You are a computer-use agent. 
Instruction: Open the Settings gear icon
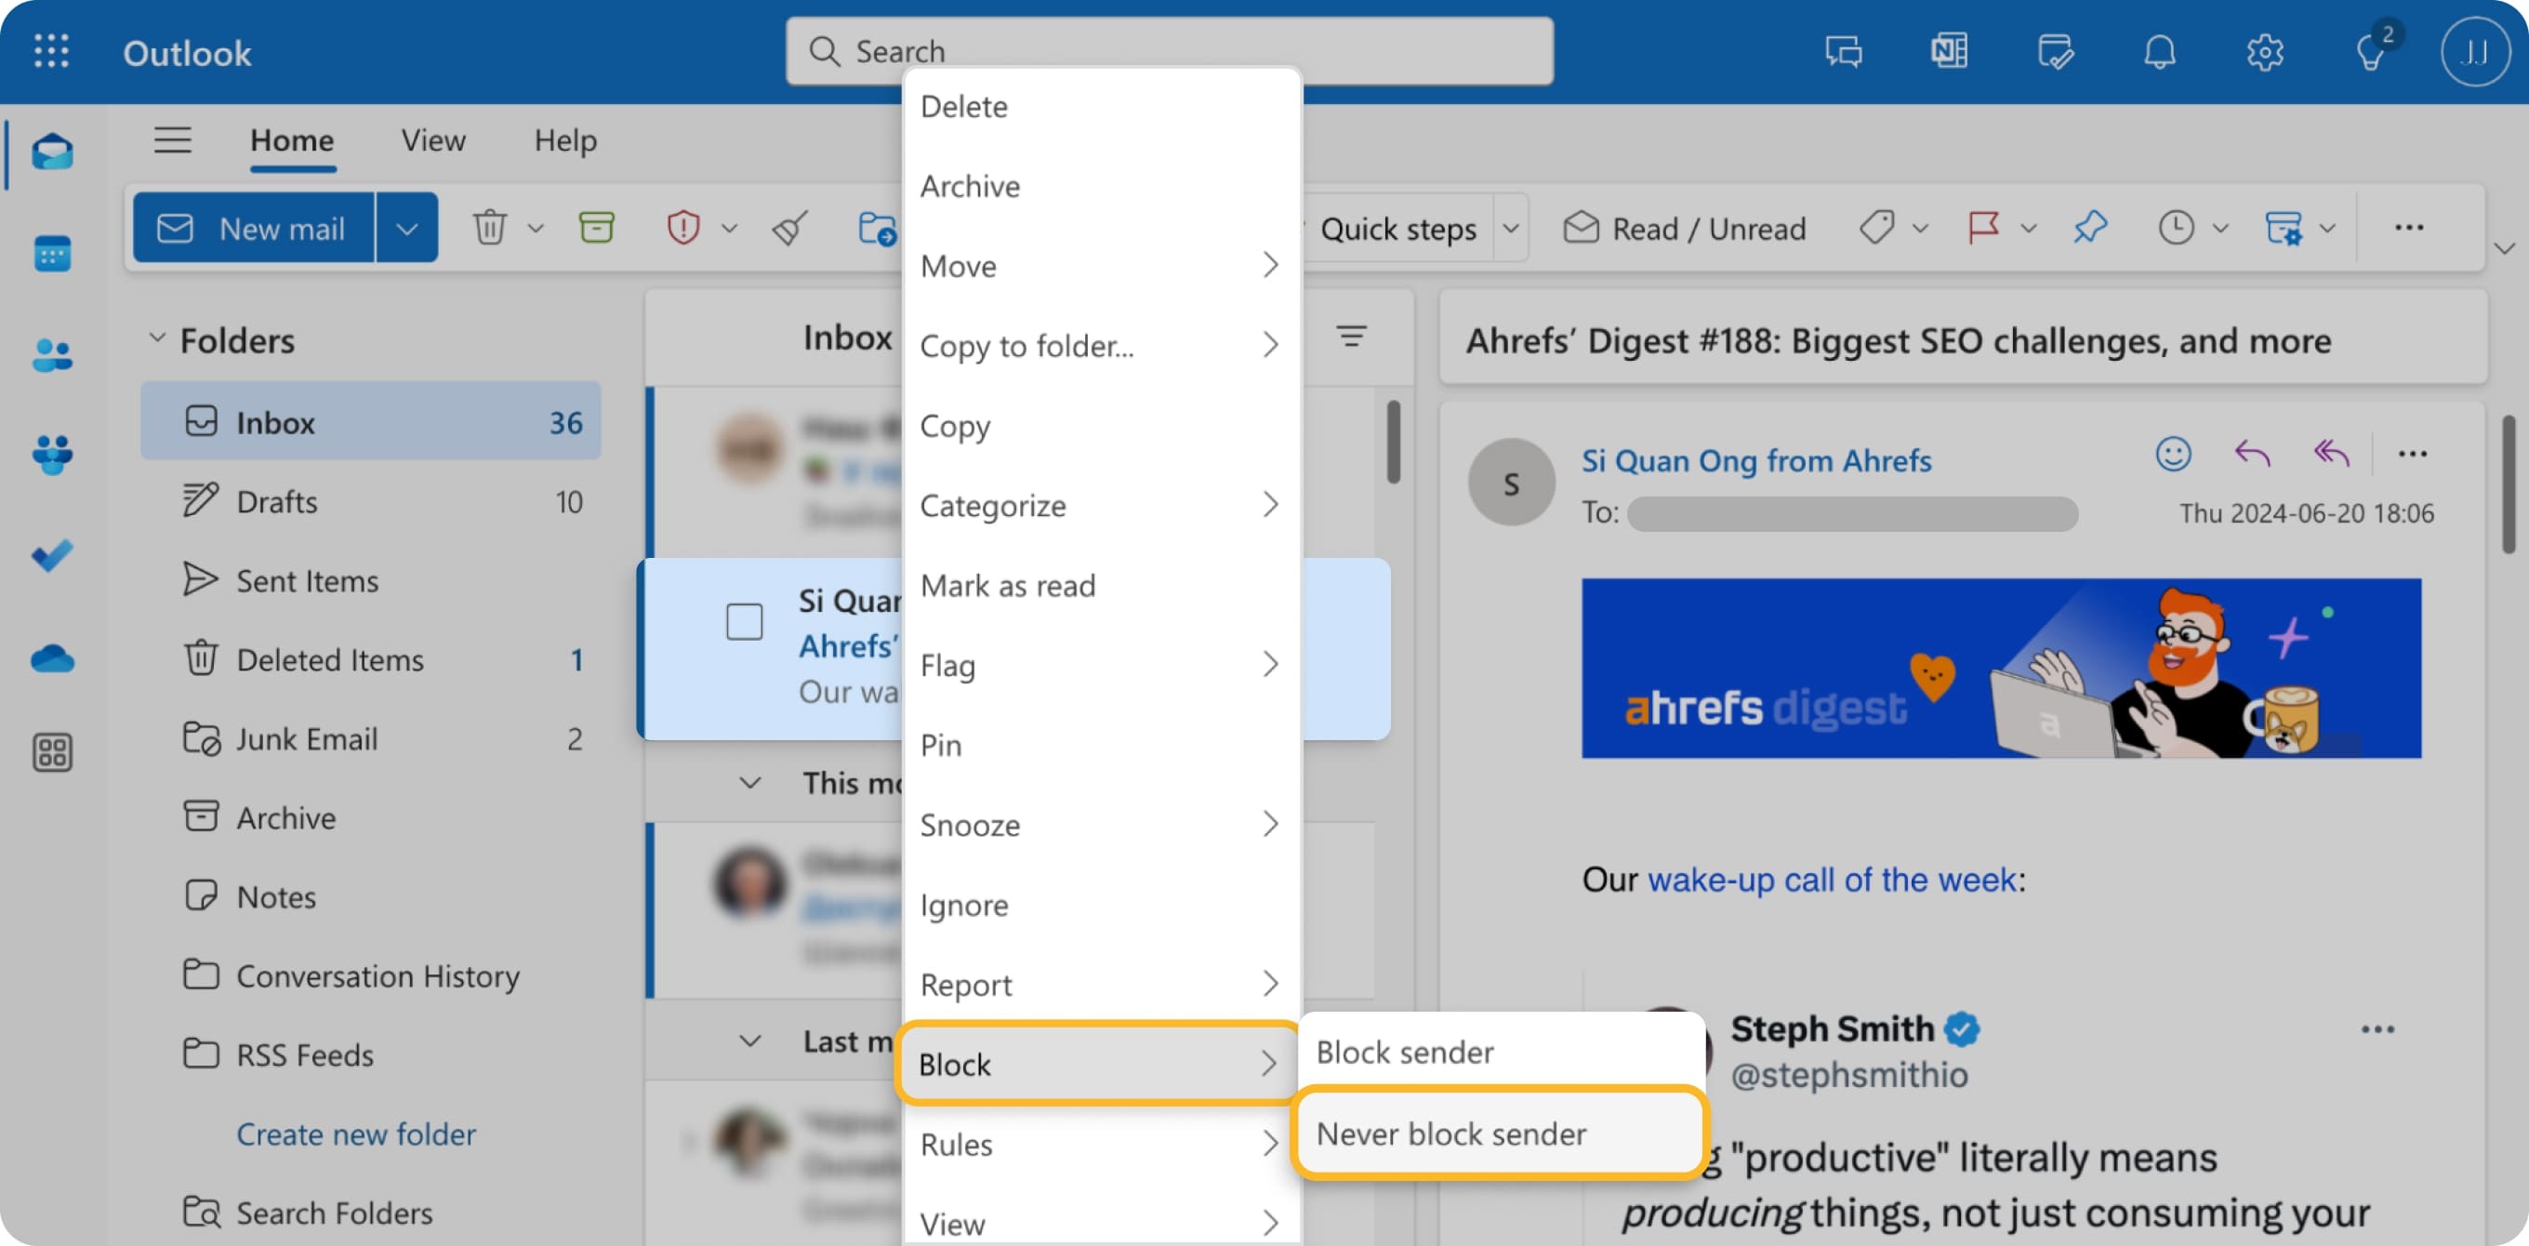tap(2264, 52)
